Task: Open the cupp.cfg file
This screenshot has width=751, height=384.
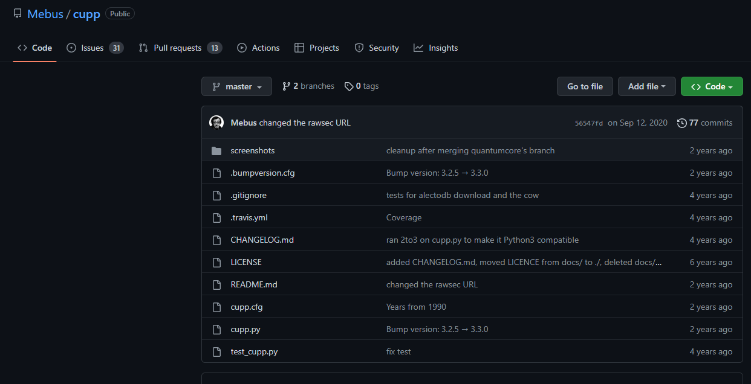Action: [247, 307]
